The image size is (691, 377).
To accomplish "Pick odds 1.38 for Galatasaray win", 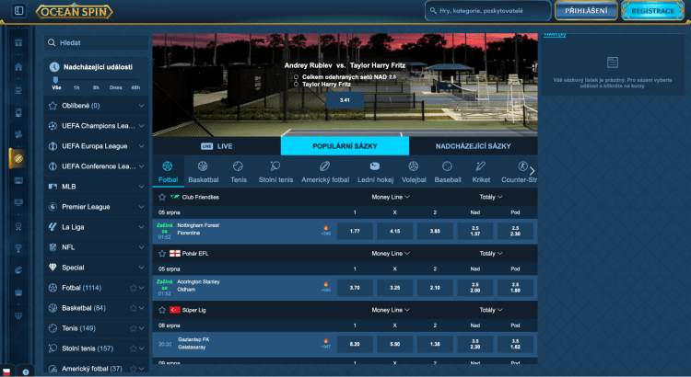I will point(435,344).
